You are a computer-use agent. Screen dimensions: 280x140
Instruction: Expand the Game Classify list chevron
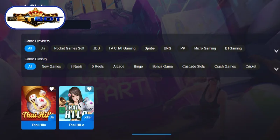[x=276, y=69]
